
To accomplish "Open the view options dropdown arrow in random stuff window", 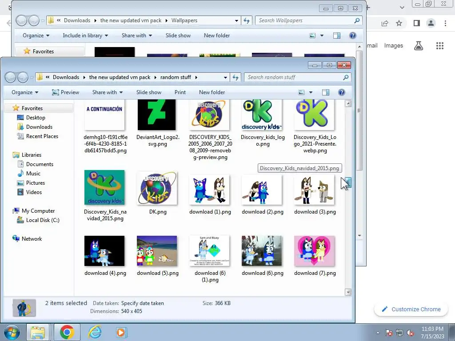I will pyautogui.click(x=311, y=92).
